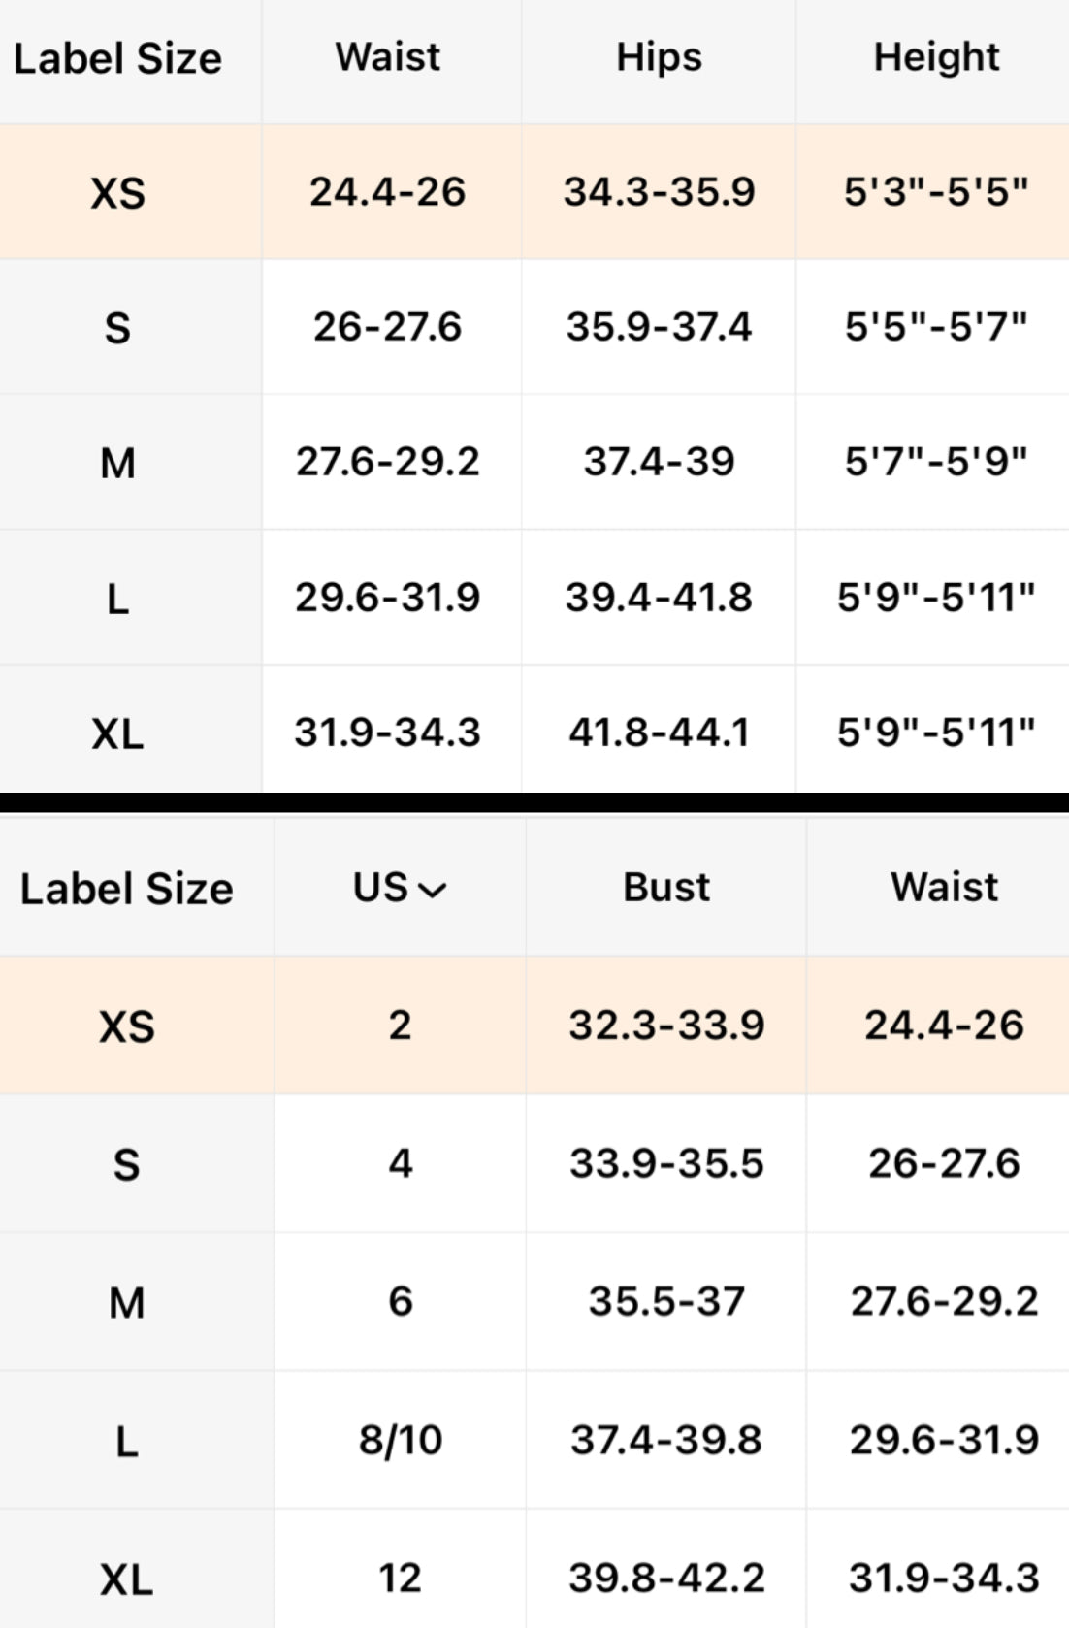Select the US size 6 cell
1069x1628 pixels.
(400, 1301)
